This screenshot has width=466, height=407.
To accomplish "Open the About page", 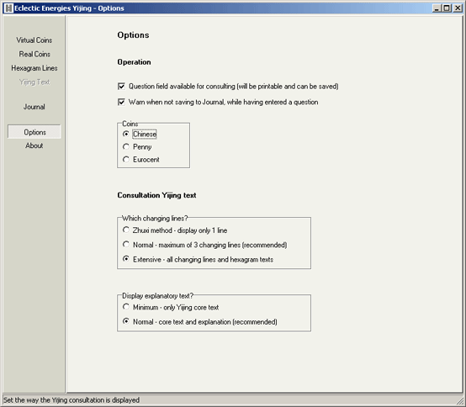I will point(34,145).
